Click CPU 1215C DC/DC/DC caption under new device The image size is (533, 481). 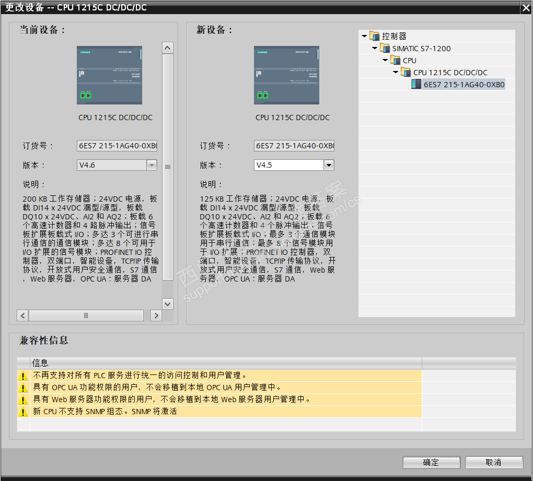[292, 118]
